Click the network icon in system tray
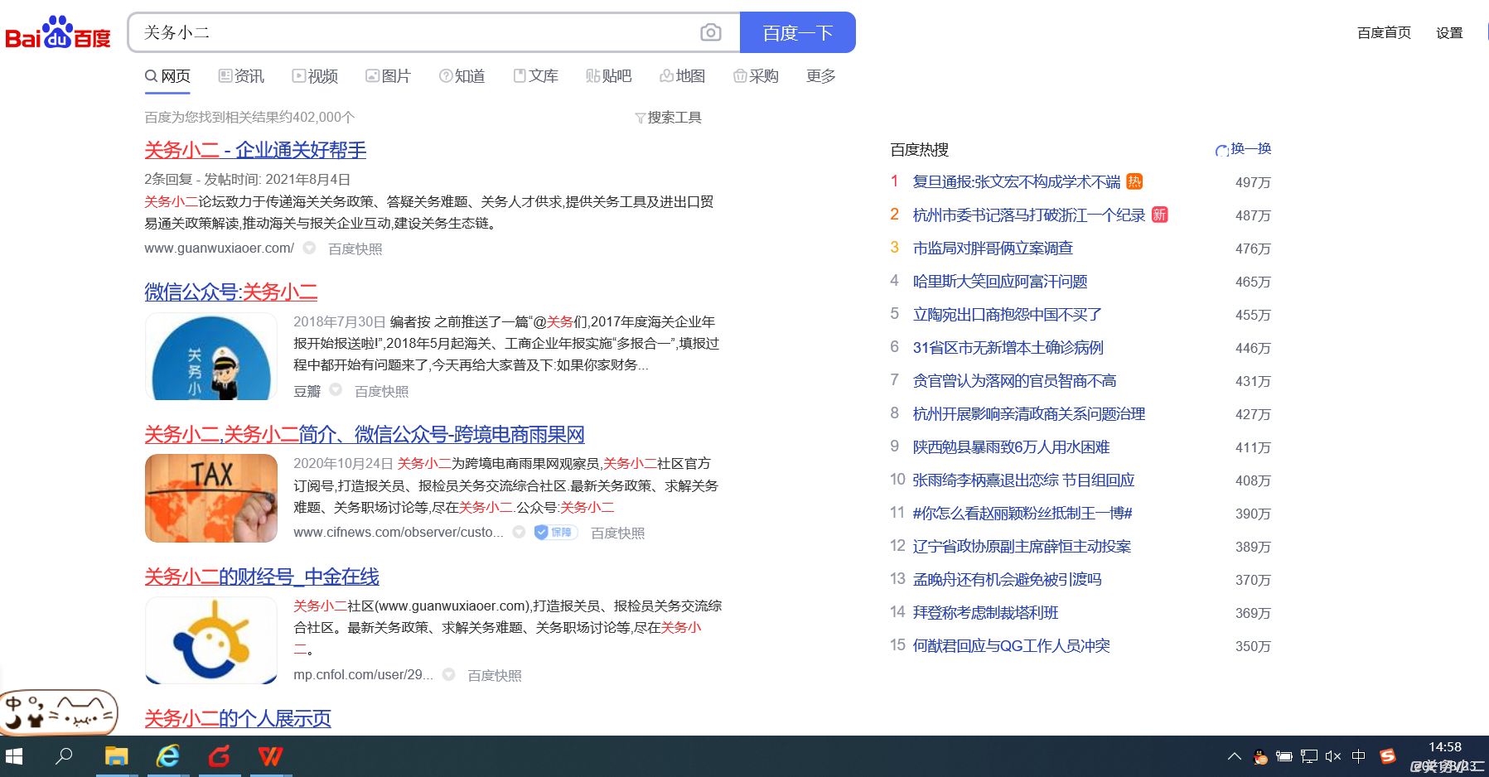Viewport: 1489px width, 777px height. coord(1308,756)
